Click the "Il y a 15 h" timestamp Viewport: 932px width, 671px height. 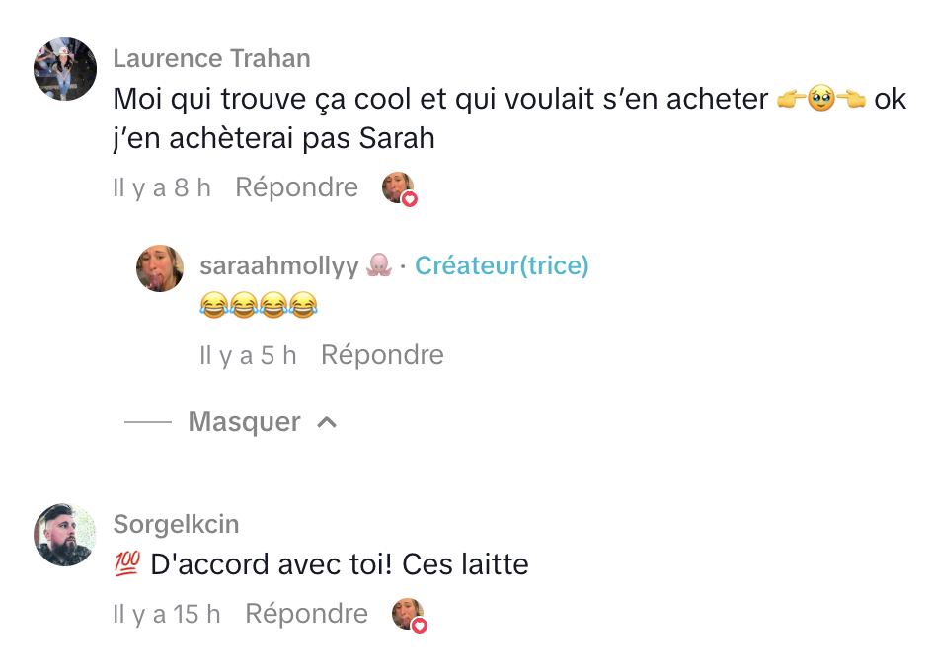click(167, 614)
